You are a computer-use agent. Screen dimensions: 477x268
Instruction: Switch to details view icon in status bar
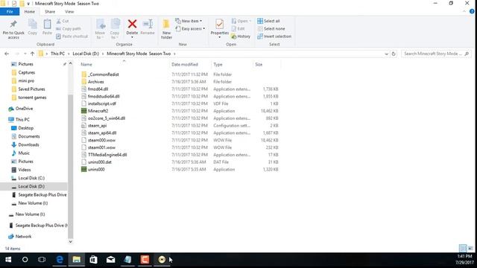[x=463, y=248]
